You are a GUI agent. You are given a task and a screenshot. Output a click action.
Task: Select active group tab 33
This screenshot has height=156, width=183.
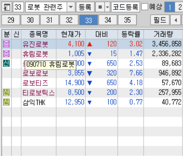pyautogui.click(x=88, y=20)
